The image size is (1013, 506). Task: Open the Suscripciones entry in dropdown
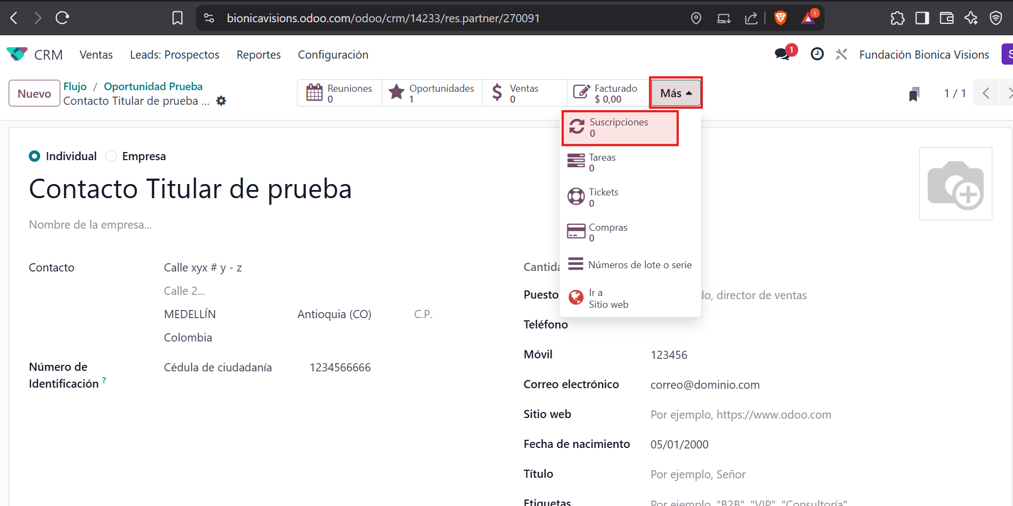coord(620,128)
